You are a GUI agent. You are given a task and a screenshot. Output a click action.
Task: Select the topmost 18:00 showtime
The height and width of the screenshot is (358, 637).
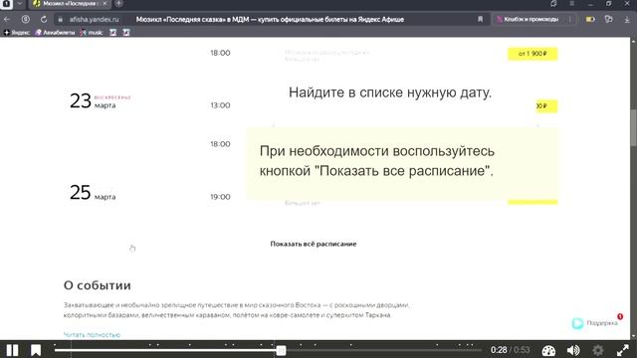pyautogui.click(x=220, y=53)
